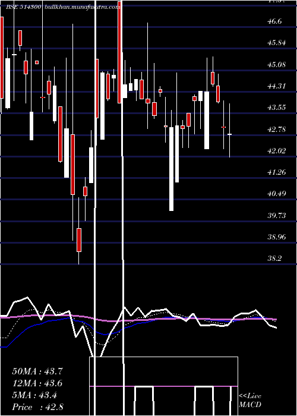Select the 39.73 price axis label
Viewport: 297px width, 416px height.
point(277,215)
